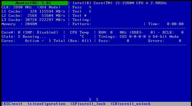Image resolution: width=192 pixels, height=106 pixels.
Task: Click the State: S Running... status
Action: tap(24, 37)
